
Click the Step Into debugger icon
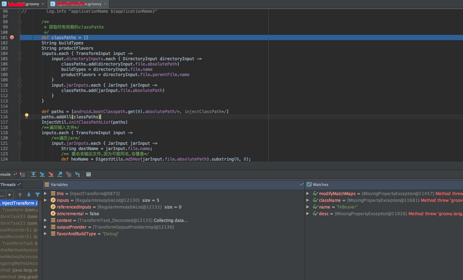[x=42, y=174]
